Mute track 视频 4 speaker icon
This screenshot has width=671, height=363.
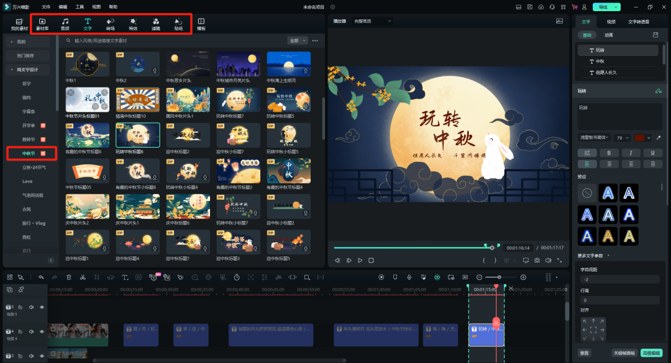[31, 331]
